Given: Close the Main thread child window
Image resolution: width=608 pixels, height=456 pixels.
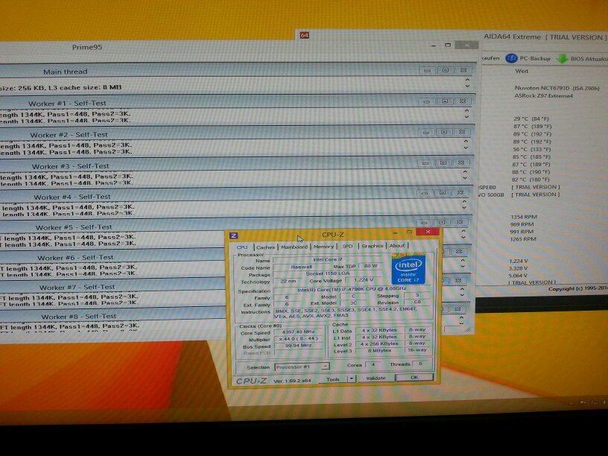Looking at the screenshot, I should [x=463, y=70].
